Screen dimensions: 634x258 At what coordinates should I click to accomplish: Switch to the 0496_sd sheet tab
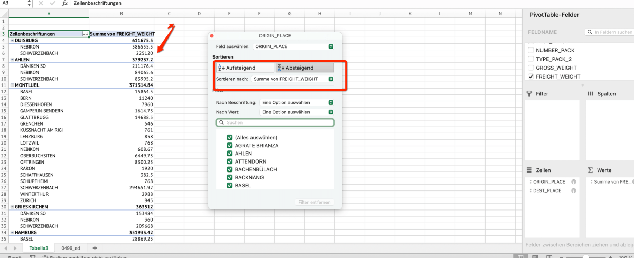70,248
